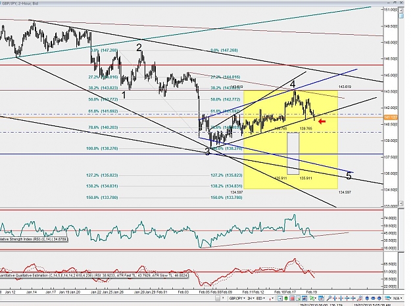
Task: Click the '134.597' label right of yellow box
Action: [345, 192]
